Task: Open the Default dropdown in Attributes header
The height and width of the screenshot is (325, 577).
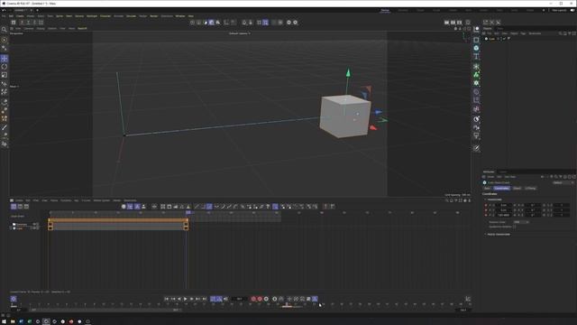Action: point(563,182)
